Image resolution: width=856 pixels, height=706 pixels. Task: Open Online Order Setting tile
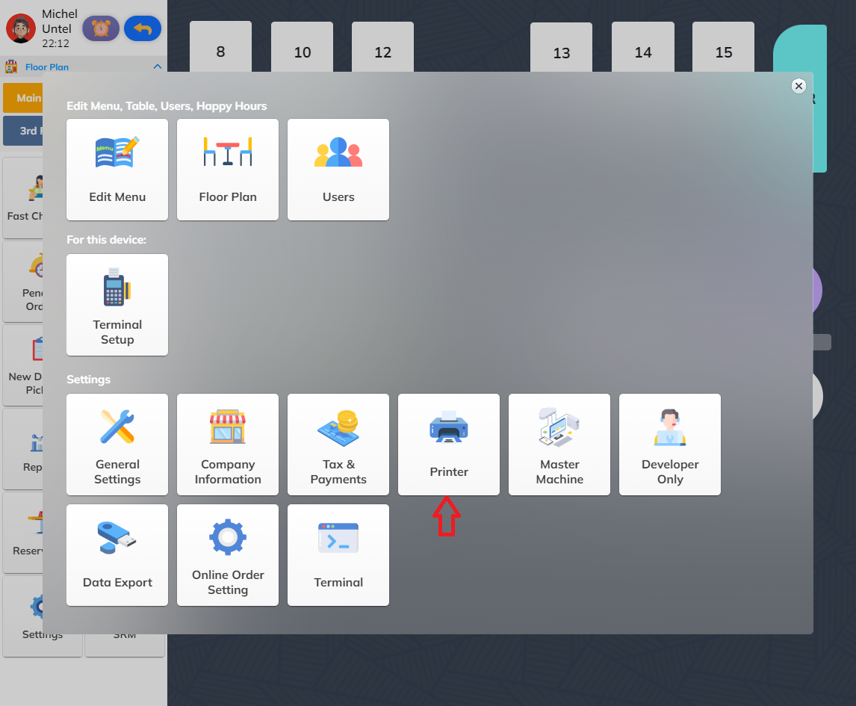point(228,555)
